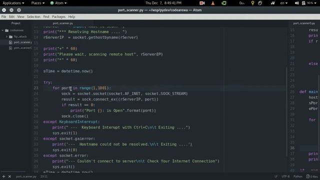Screen dimensions: 320x180
Task: Click the codearewa folder icon in tree
Action: click(x=6, y=30)
